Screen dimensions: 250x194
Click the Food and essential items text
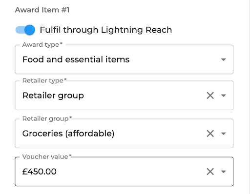coord(76,59)
